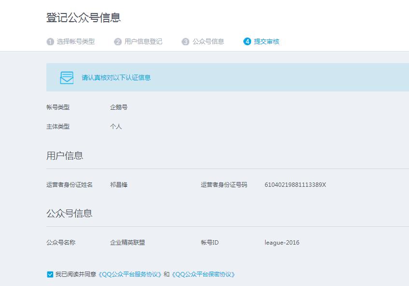Click the 帐号ID value league-2016
The width and height of the screenshot is (409, 286).
[282, 242]
